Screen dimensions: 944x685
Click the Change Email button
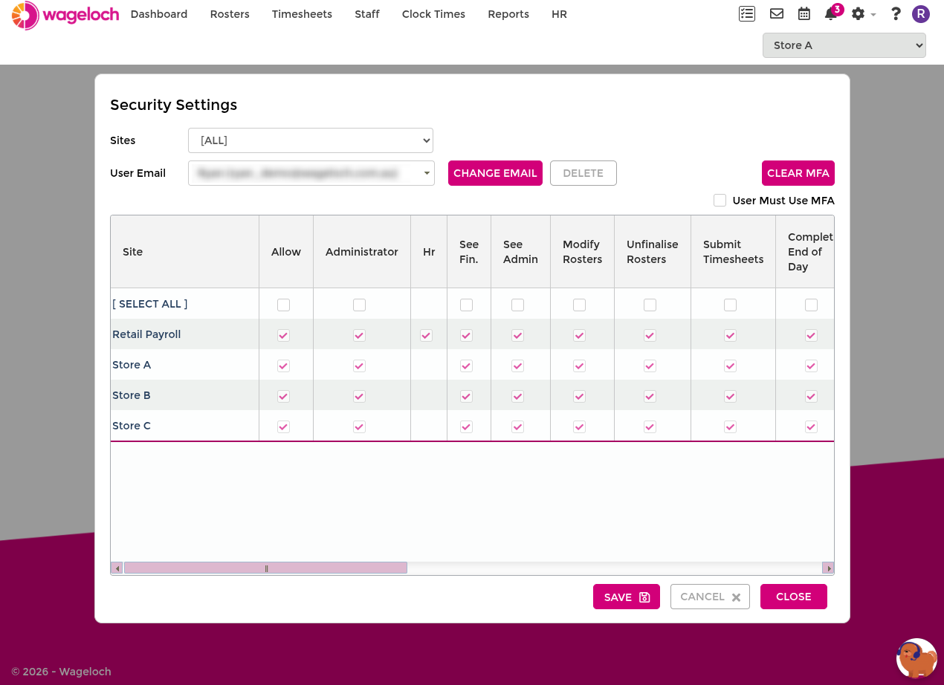(x=495, y=173)
